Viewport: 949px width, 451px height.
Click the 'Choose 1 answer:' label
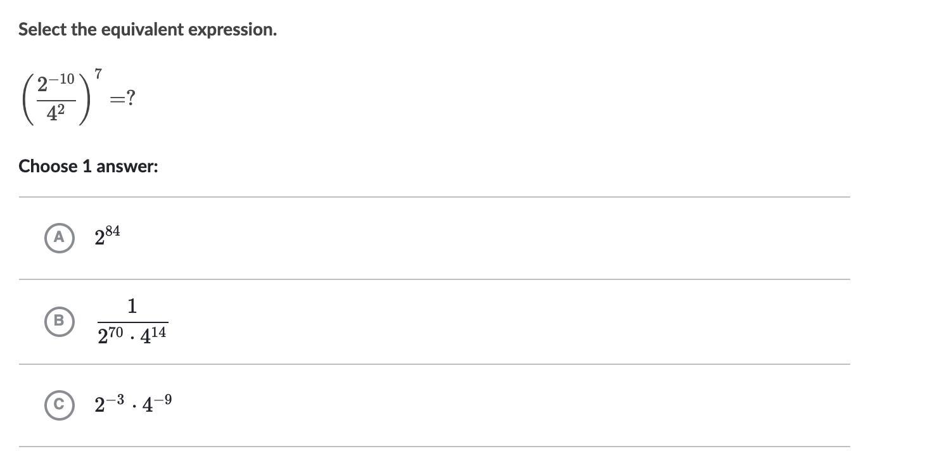tap(88, 167)
